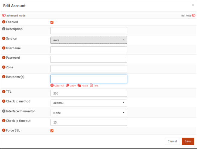
Task: Uncheck the Force SSL checkbox
Action: click(x=52, y=131)
